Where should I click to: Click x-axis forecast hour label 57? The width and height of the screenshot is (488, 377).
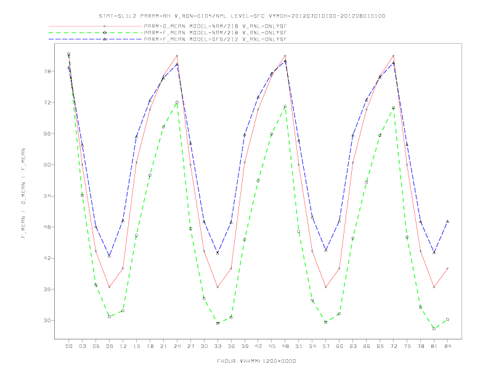(x=326, y=346)
